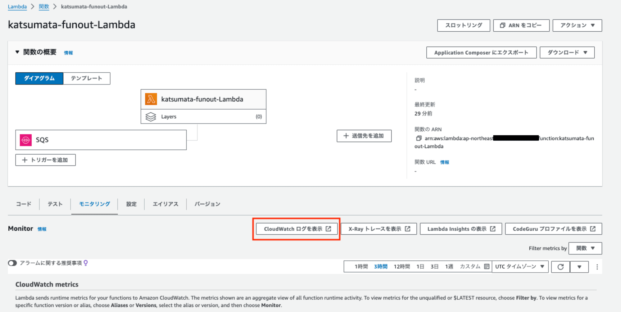The height and width of the screenshot is (312, 621).
Task: Select the 1週 time range
Action: pos(449,267)
